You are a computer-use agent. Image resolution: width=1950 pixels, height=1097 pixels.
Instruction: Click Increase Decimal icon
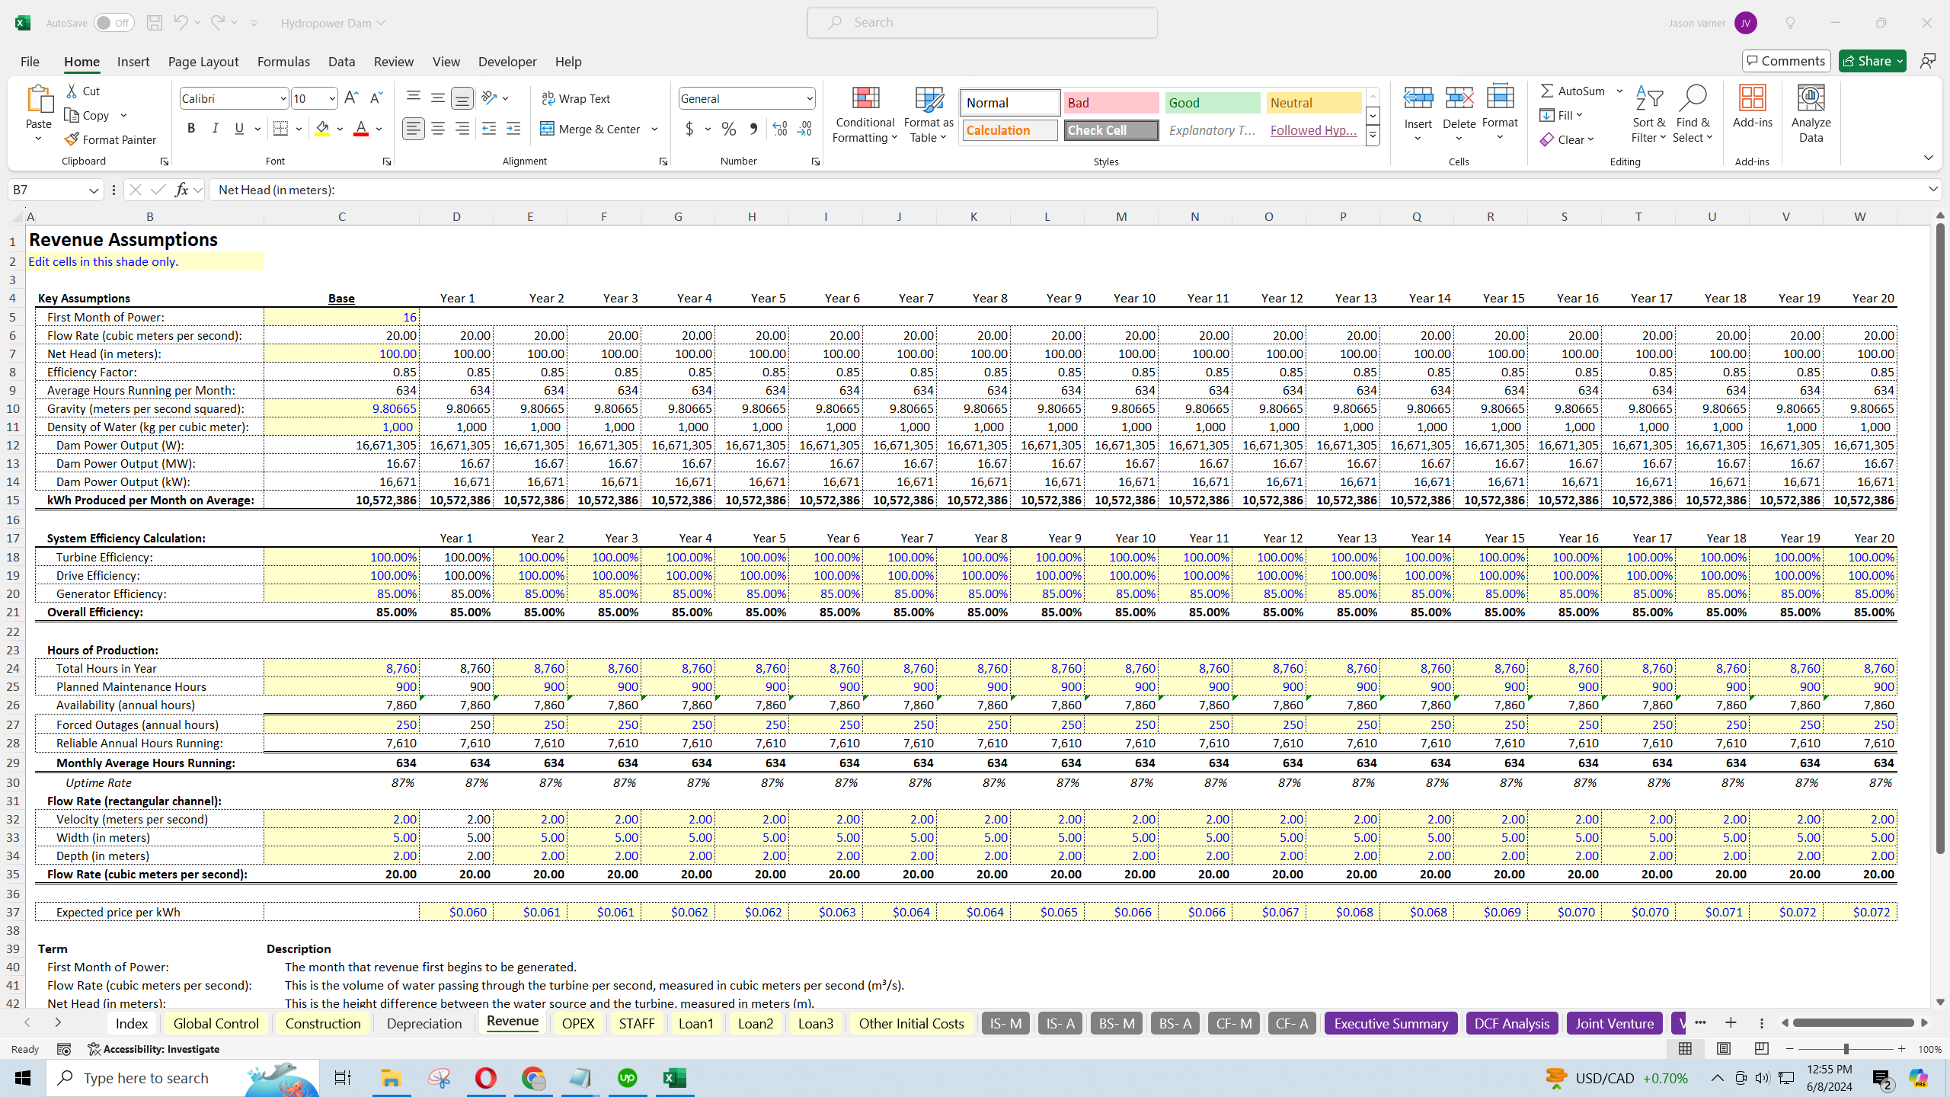(780, 129)
